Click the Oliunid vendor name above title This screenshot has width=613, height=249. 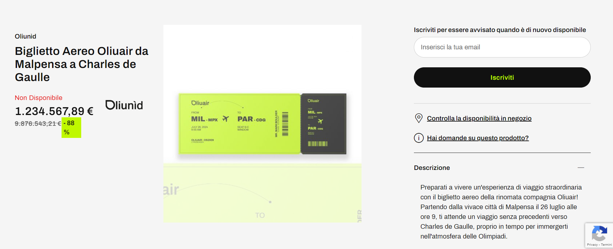coord(26,36)
